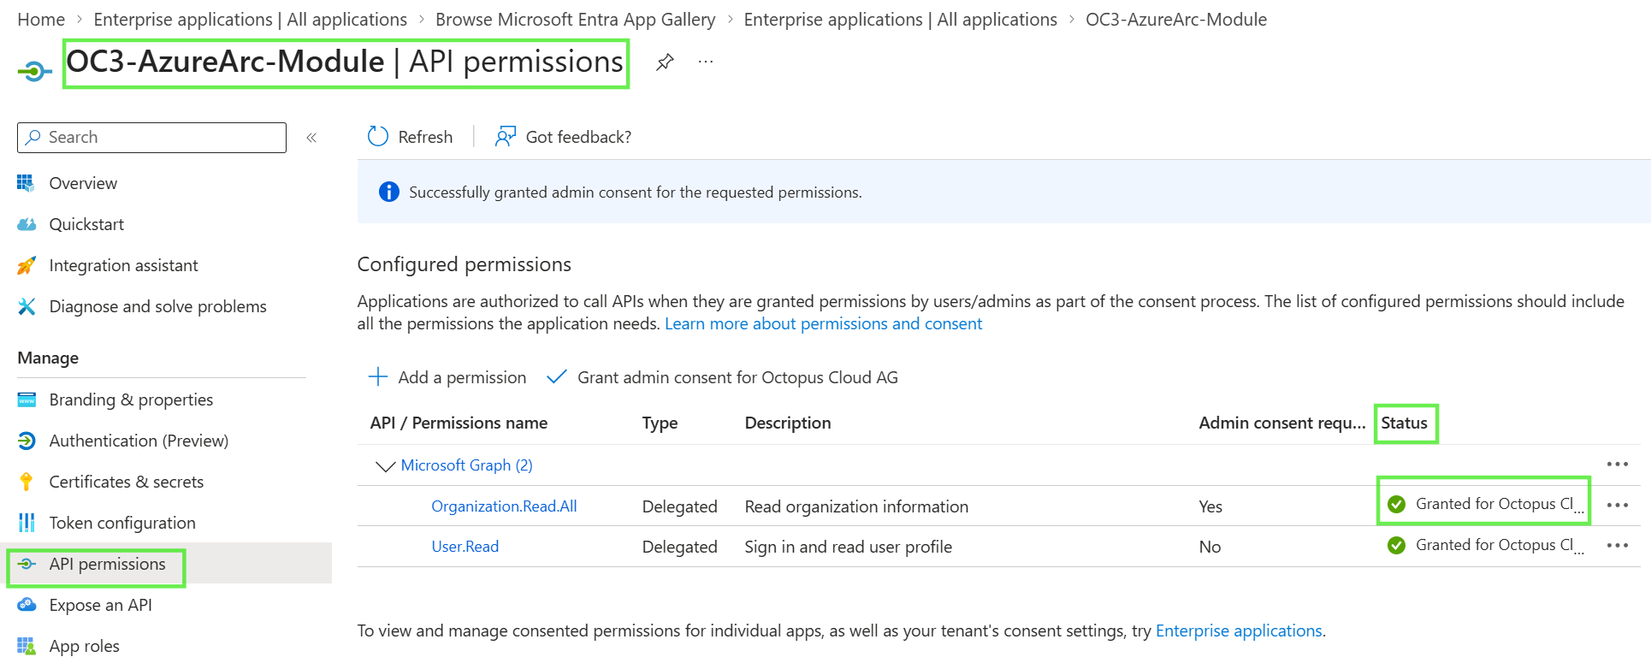Click the Quickstart cloud icon
This screenshot has width=1651, height=663.
(27, 224)
